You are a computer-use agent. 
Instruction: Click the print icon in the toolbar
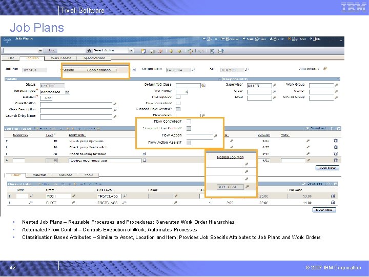[x=221, y=51]
